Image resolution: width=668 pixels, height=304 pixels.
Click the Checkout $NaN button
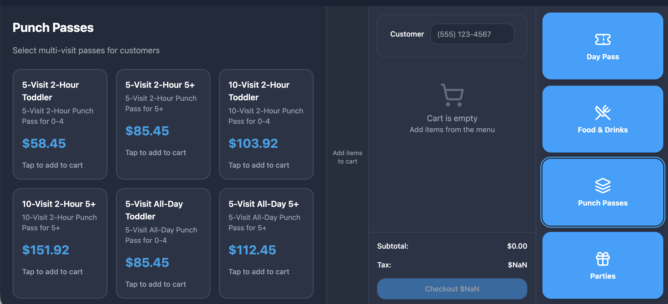tap(452, 289)
